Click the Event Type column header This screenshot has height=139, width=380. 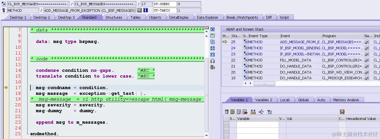(x=264, y=36)
